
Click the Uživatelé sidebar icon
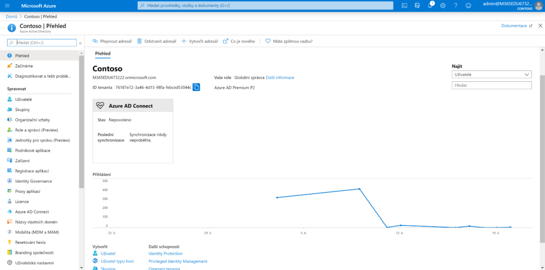[x=10, y=99]
